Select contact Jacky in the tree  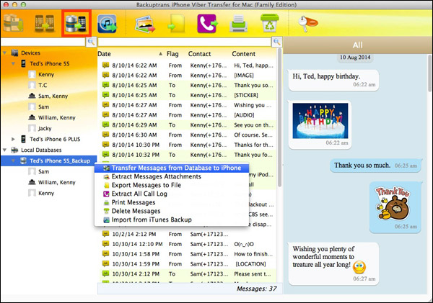(45, 128)
